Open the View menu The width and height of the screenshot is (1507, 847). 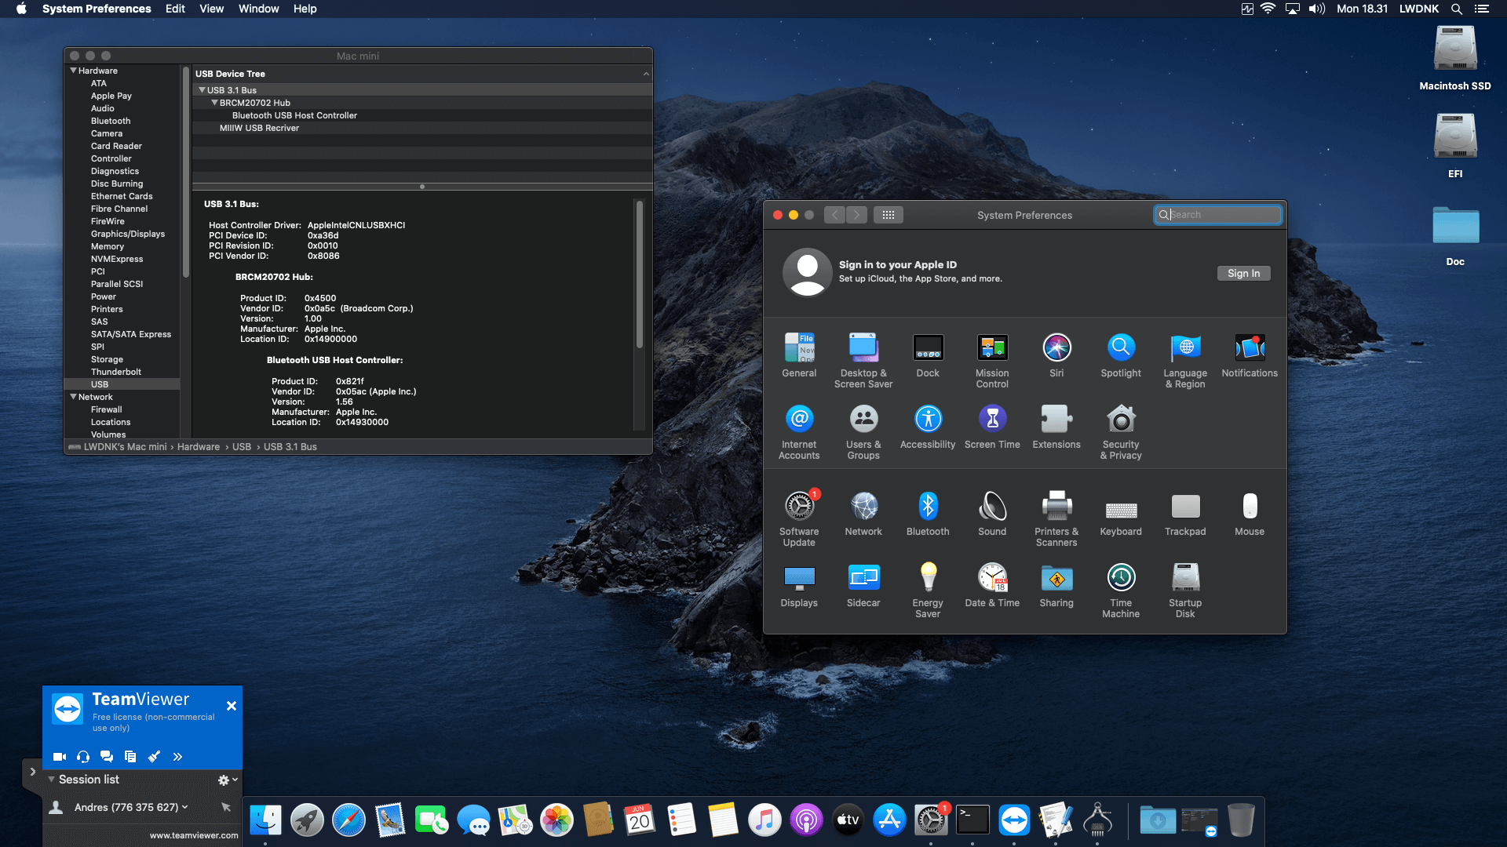pos(211,9)
